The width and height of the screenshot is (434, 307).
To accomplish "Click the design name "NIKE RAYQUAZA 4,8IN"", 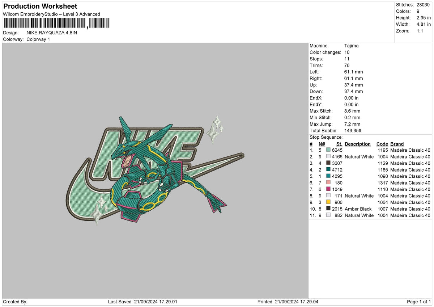I will 52,33.
